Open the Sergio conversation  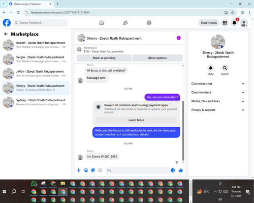tap(35, 60)
